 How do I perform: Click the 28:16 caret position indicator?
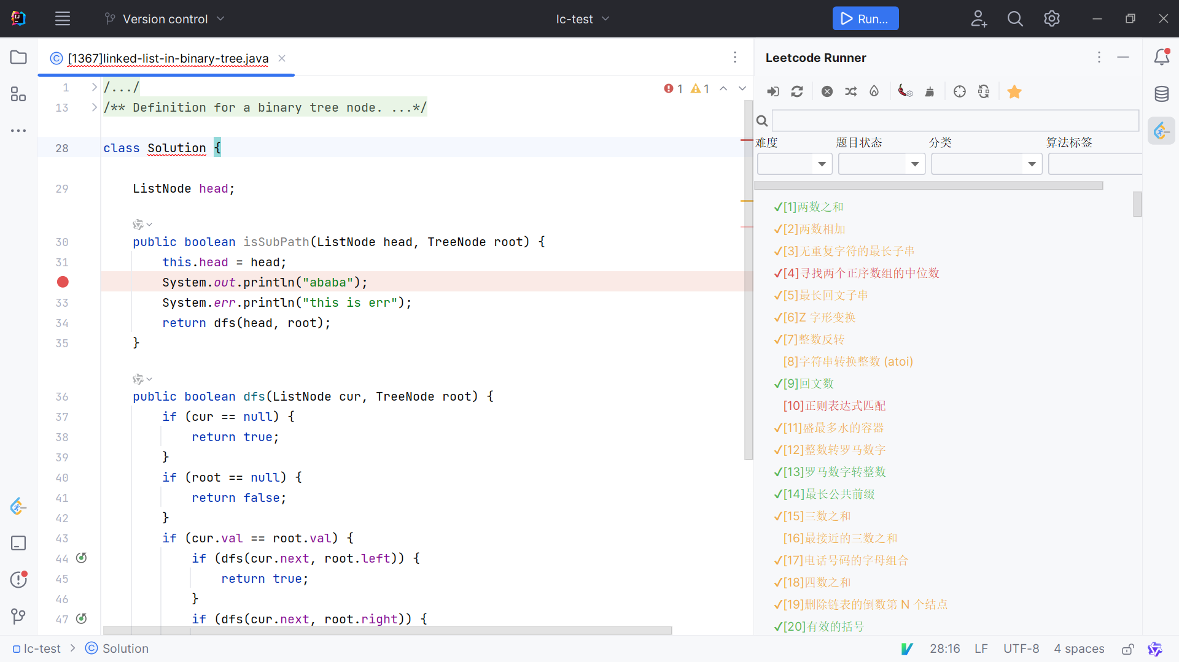944,649
